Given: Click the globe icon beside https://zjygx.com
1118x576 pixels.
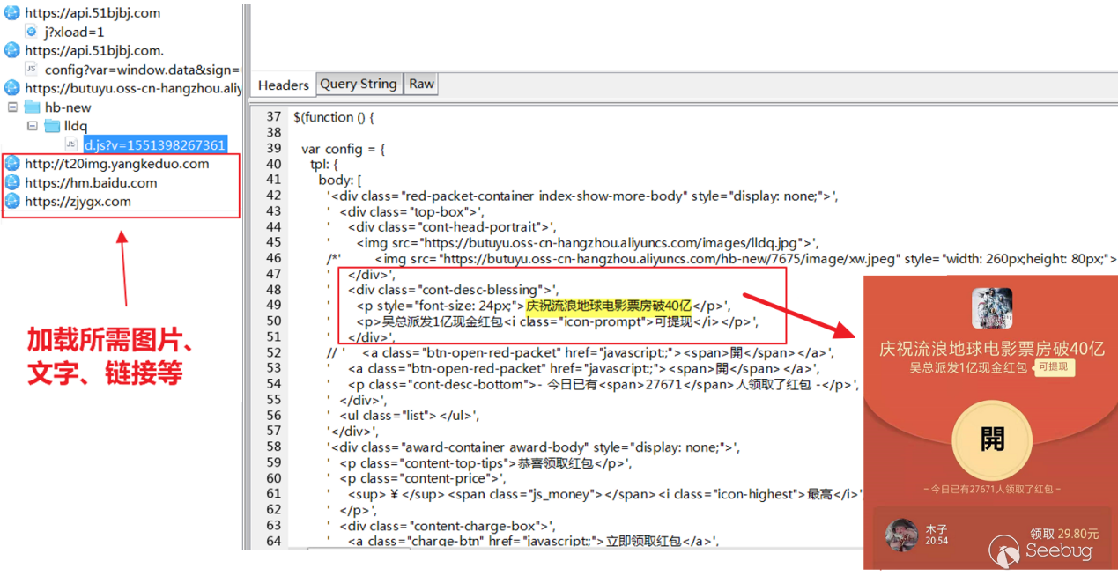Looking at the screenshot, I should coord(12,202).
